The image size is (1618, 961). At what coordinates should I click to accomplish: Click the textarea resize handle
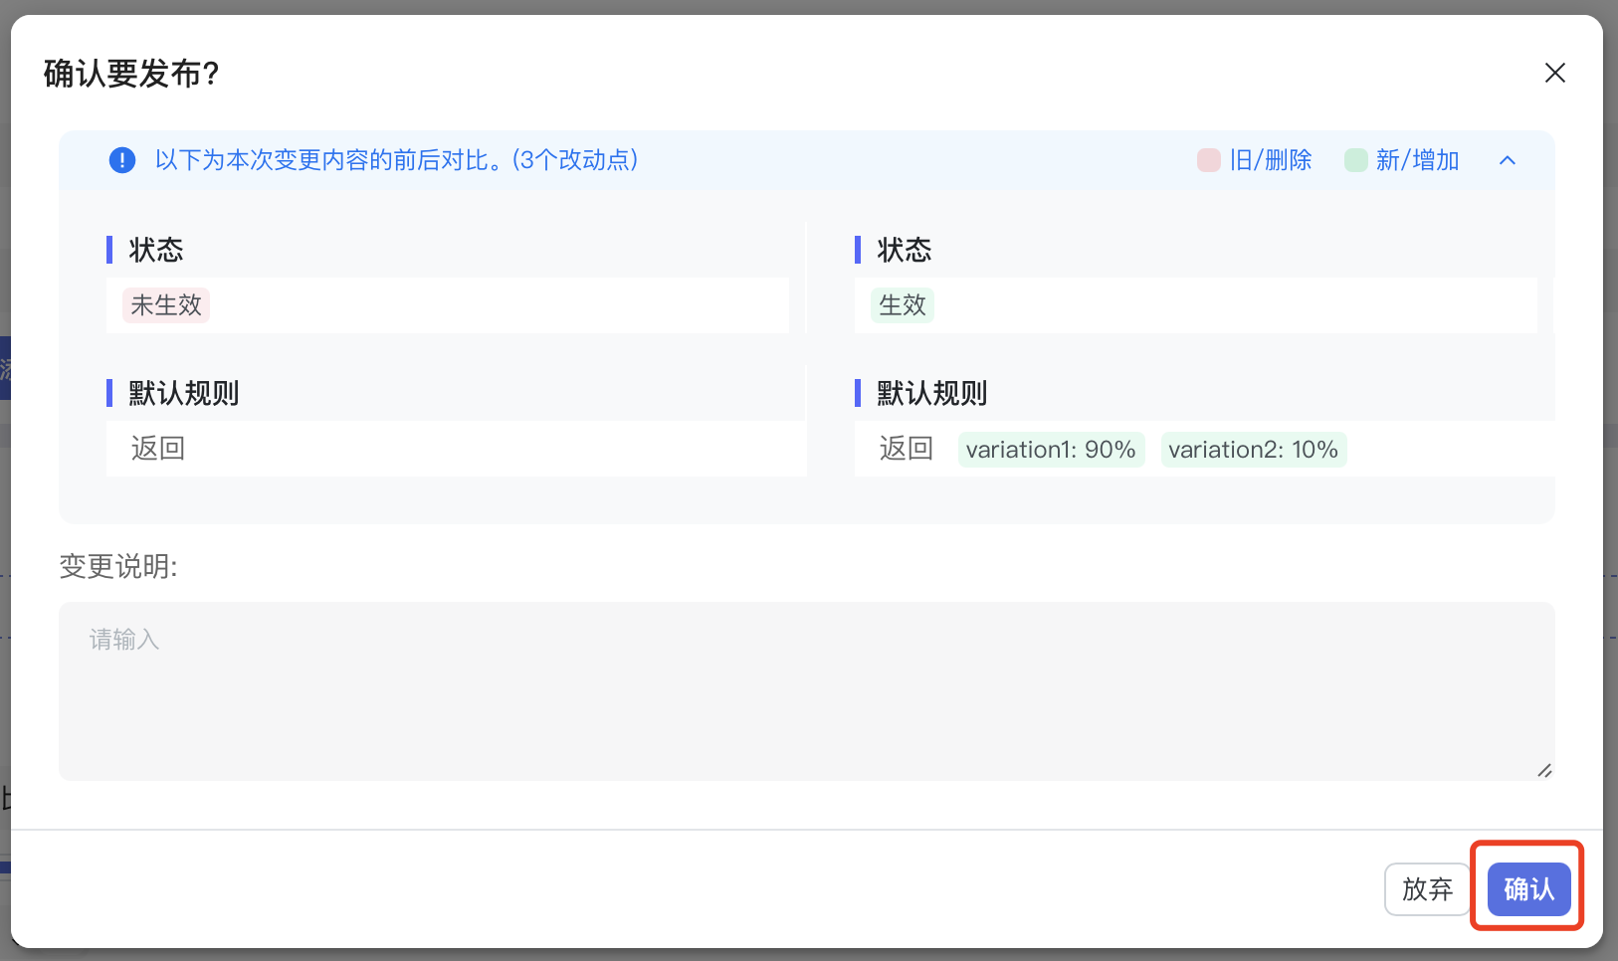1544,770
